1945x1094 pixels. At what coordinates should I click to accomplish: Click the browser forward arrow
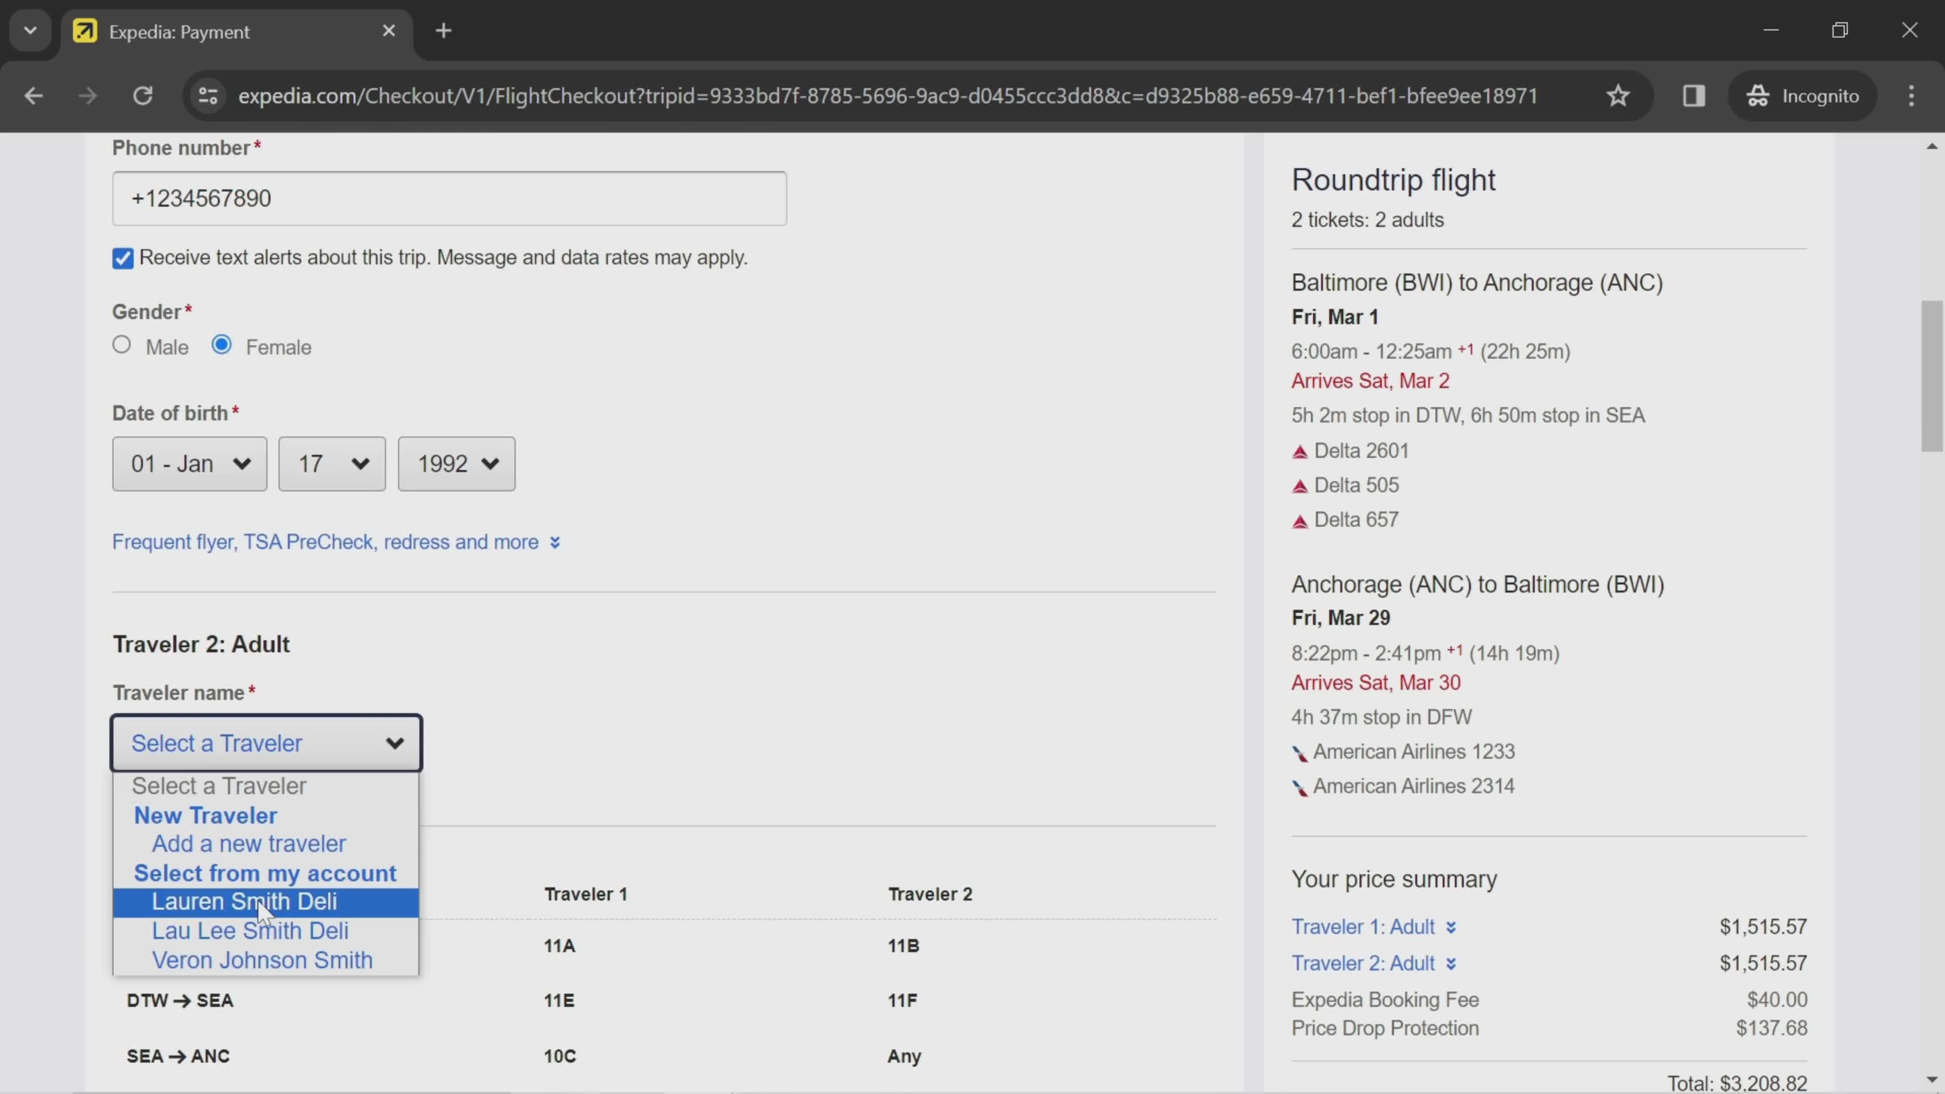pyautogui.click(x=88, y=96)
